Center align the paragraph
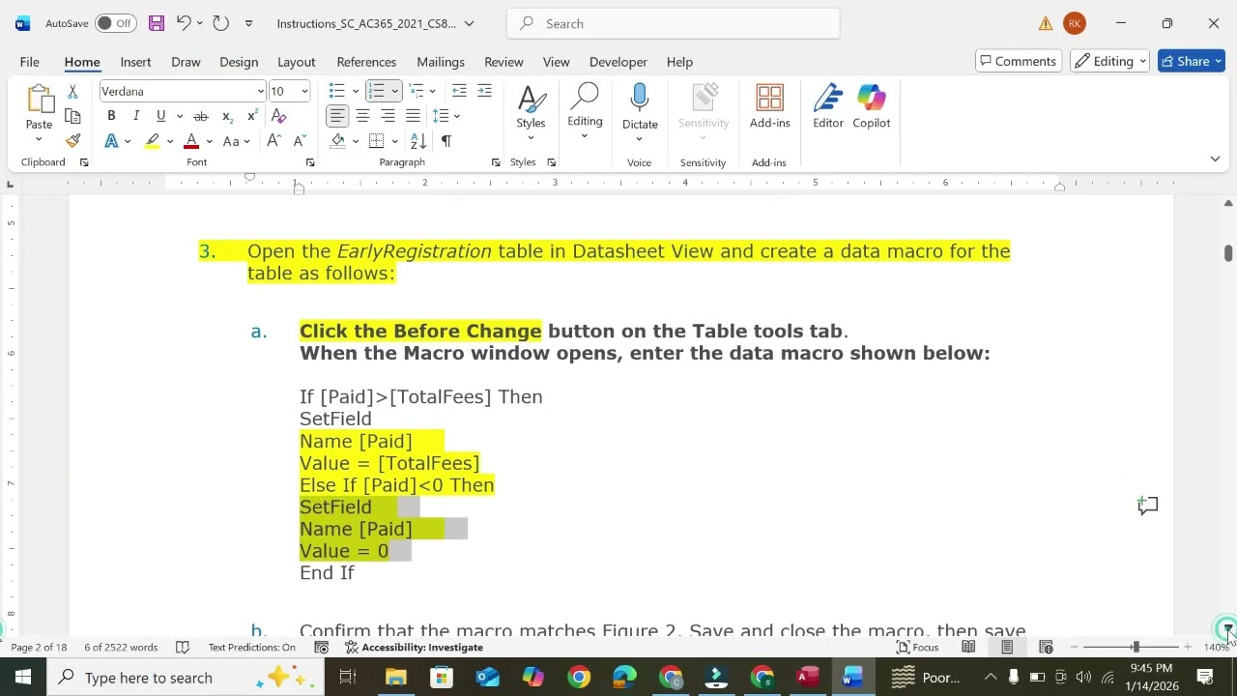 click(x=362, y=116)
